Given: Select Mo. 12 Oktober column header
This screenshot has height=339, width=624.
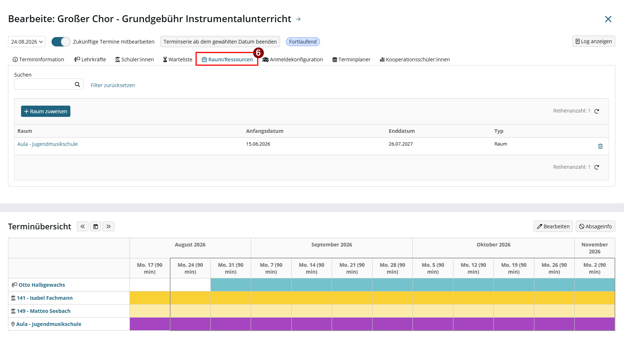Looking at the screenshot, I should coord(473,268).
